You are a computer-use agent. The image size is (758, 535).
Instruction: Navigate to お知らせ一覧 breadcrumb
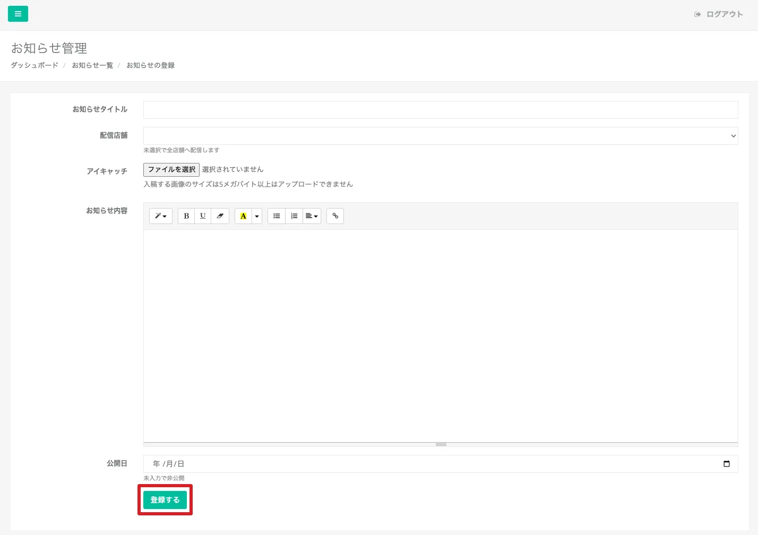point(92,65)
